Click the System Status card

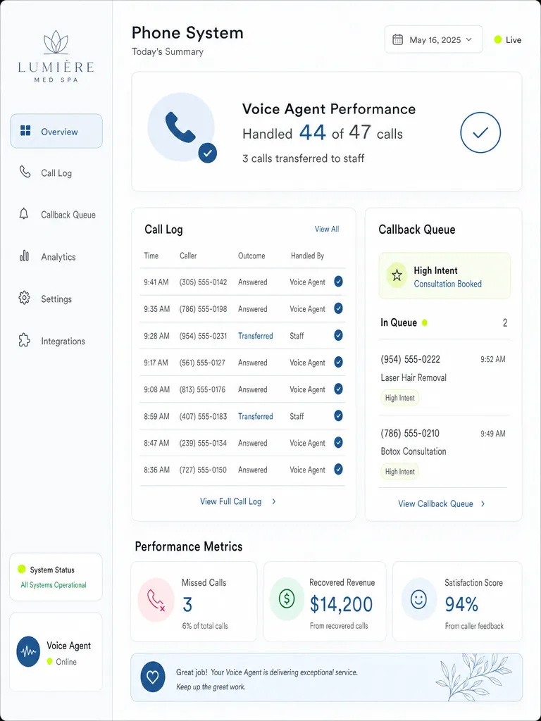click(x=56, y=577)
